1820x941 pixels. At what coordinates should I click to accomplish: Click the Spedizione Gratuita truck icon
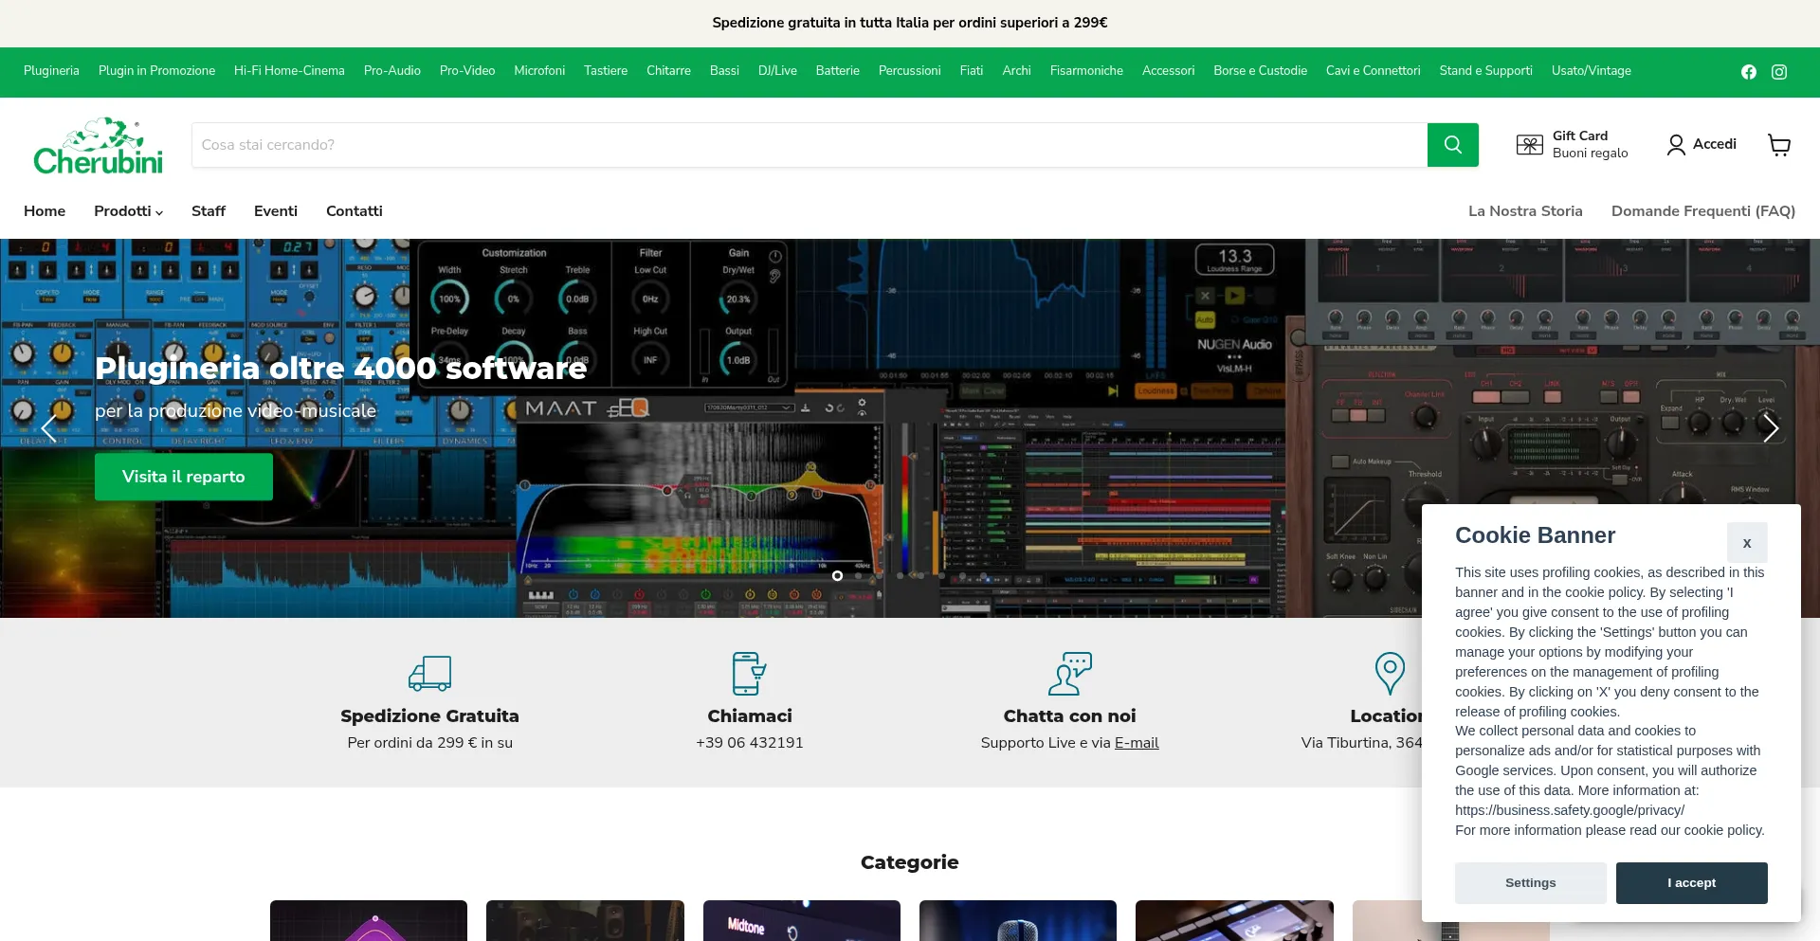tap(429, 673)
